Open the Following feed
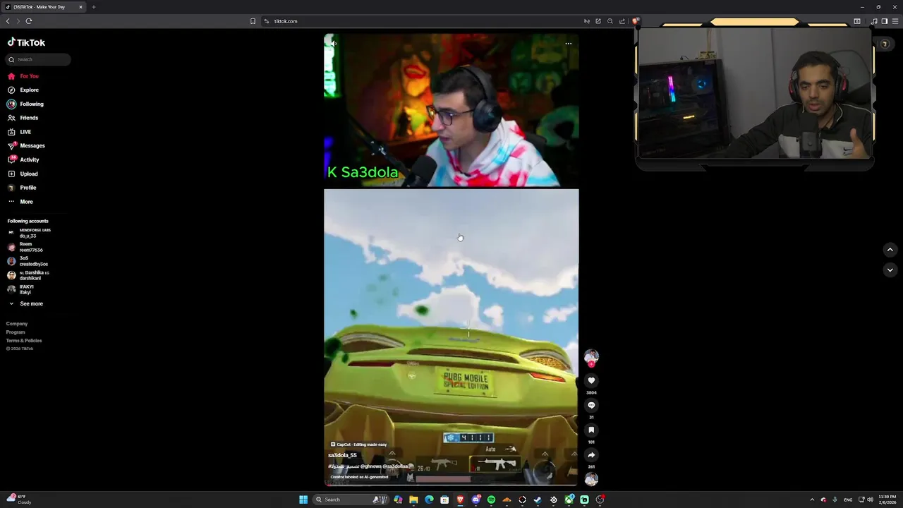 (x=25, y=104)
